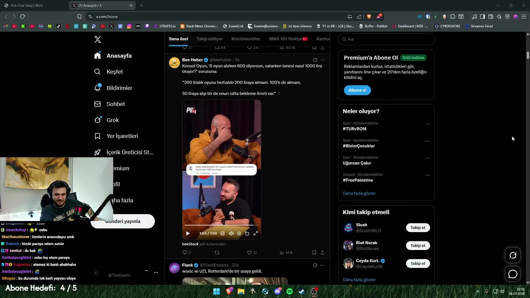Open Bildirimler notifications
Viewport: 530px width, 298px height.
click(x=113, y=88)
